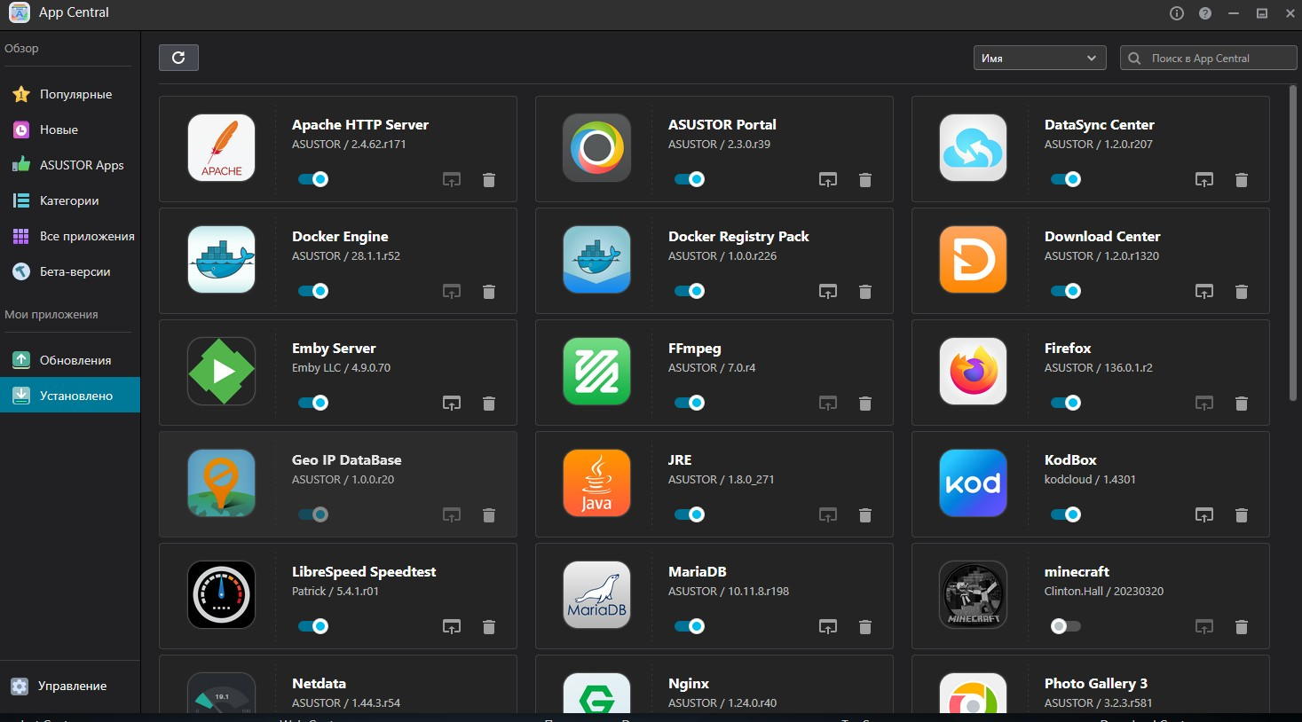The image size is (1302, 722).
Task: Click the Netdata app title
Action: [x=319, y=683]
